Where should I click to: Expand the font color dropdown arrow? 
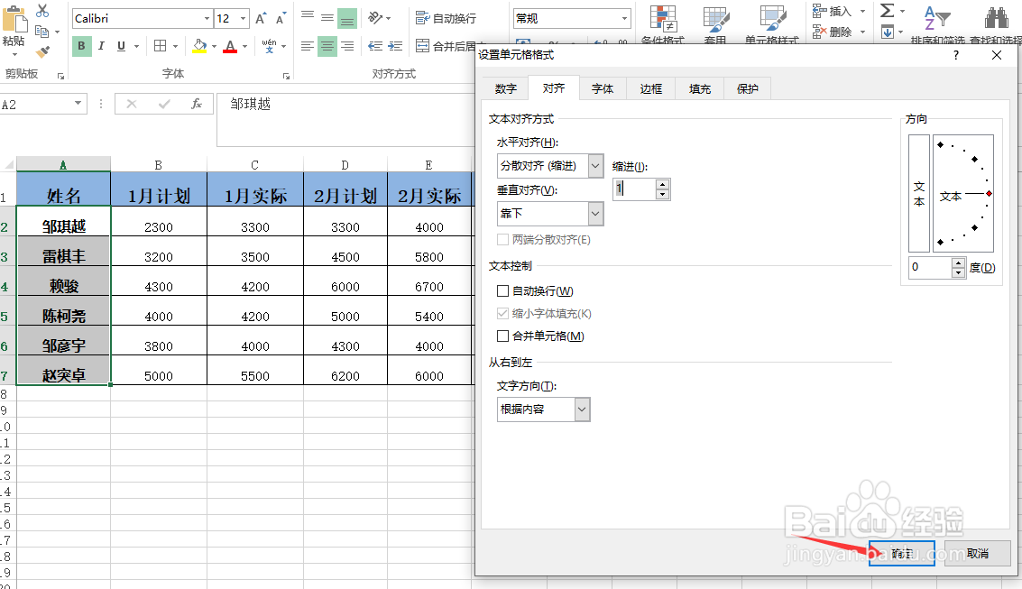tap(245, 46)
